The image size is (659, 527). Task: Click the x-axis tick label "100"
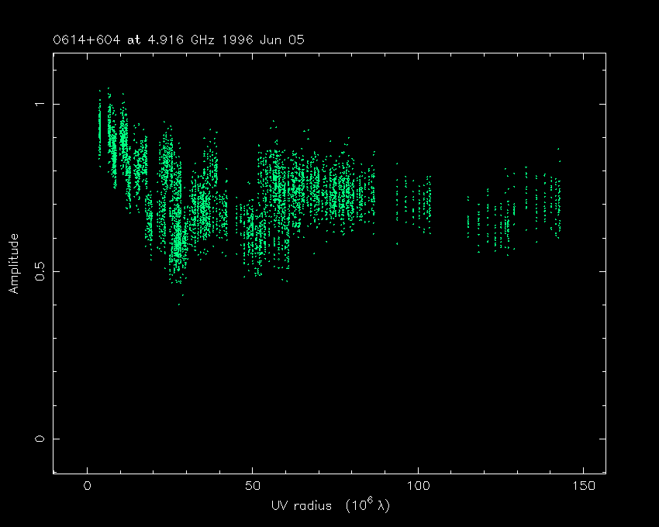(418, 486)
